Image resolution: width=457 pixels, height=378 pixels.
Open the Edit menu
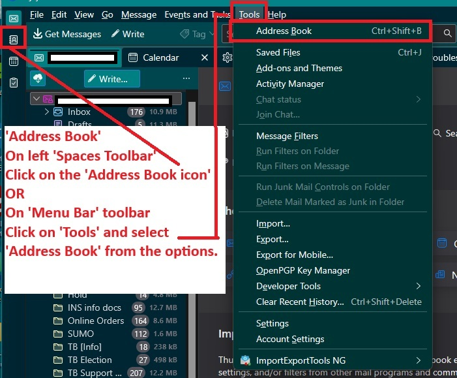(59, 14)
